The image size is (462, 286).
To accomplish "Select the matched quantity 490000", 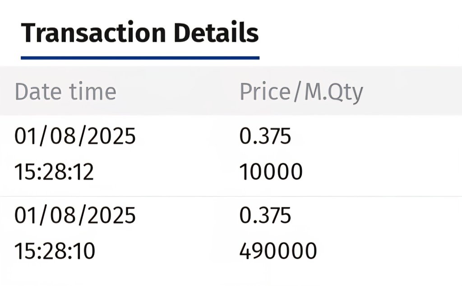I will point(278,251).
